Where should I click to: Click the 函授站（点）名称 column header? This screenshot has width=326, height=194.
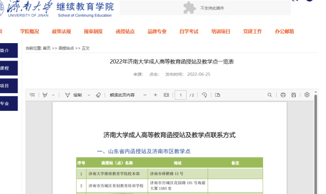(117, 163)
